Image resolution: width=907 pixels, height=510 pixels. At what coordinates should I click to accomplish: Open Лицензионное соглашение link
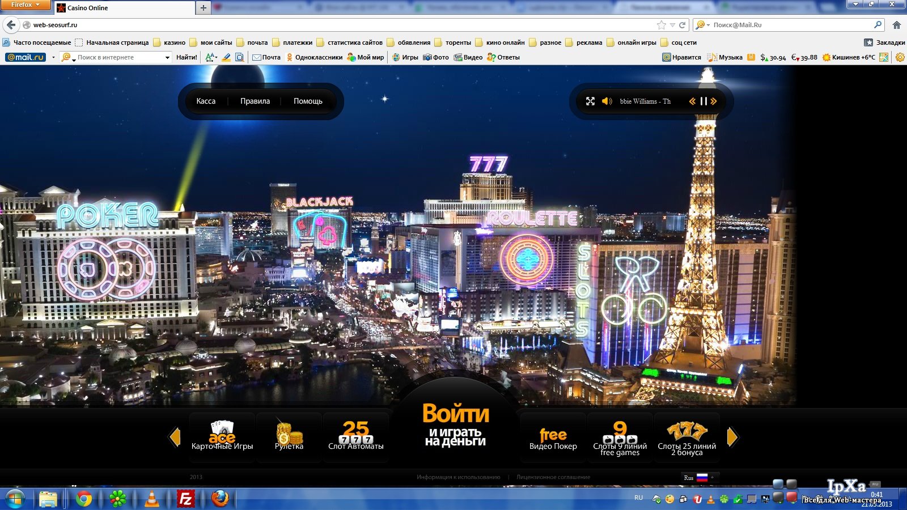click(x=553, y=477)
